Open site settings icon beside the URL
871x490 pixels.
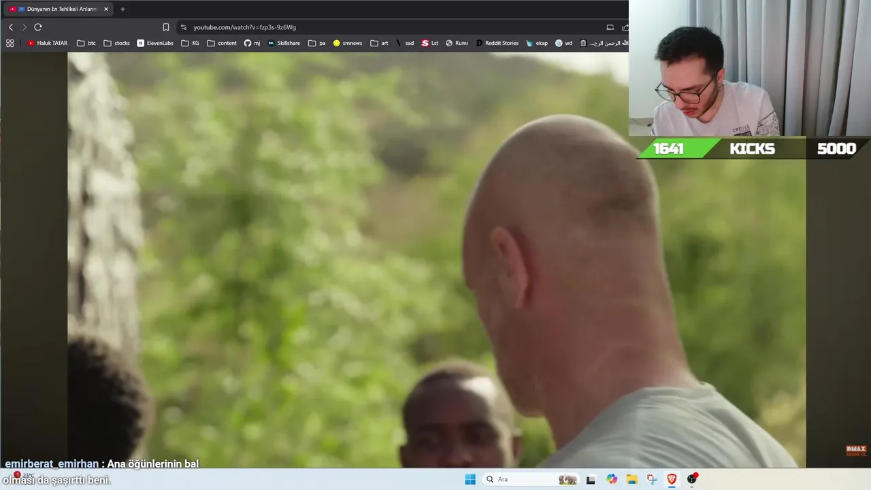coord(183,27)
